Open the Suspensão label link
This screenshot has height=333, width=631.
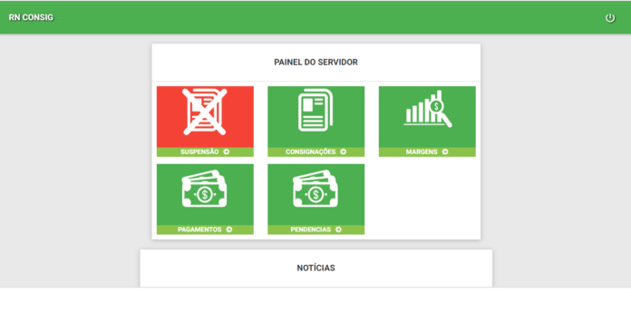click(199, 152)
